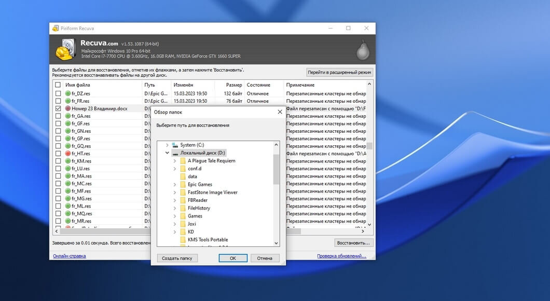Open Проверка обновлений... link

(x=341, y=256)
